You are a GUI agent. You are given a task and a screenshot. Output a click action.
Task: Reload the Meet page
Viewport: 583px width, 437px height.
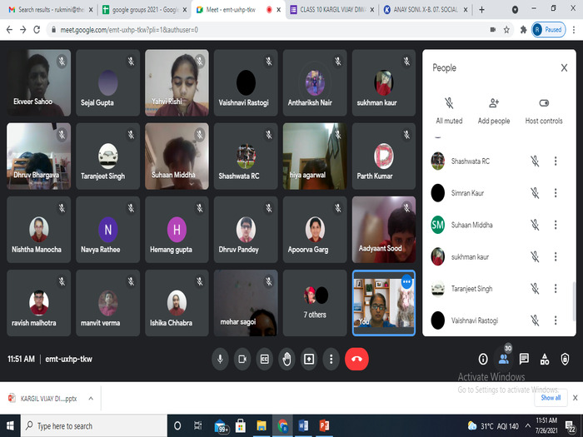pyautogui.click(x=37, y=30)
